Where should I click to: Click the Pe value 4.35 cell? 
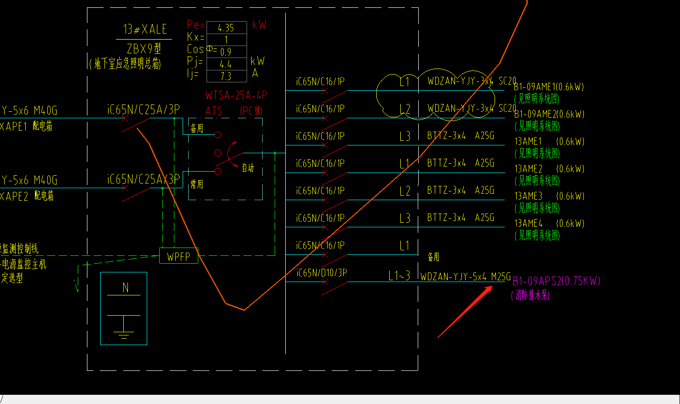(x=226, y=28)
